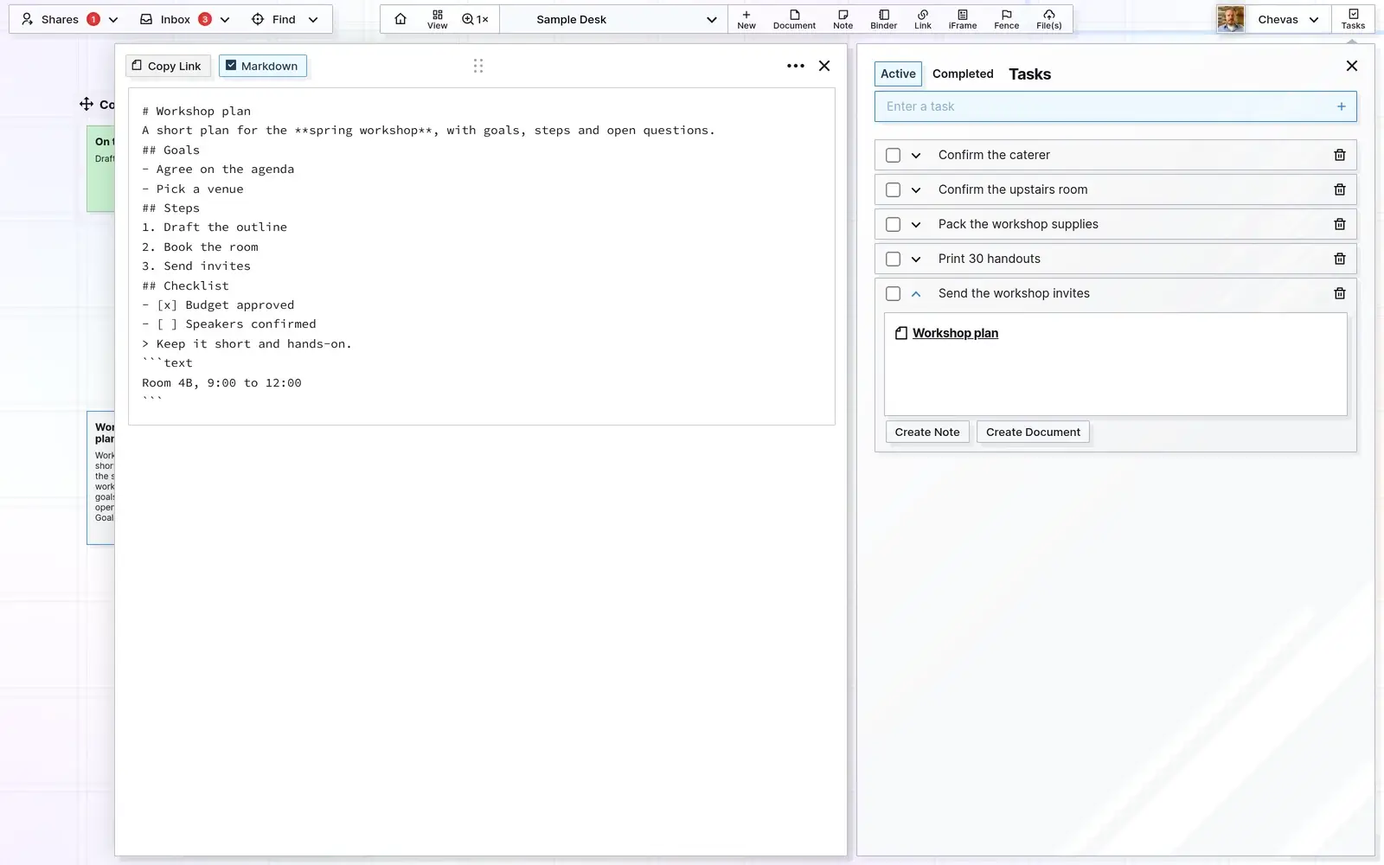Image resolution: width=1384 pixels, height=865 pixels.
Task: Add a Note from the toolbar
Action: (843, 19)
